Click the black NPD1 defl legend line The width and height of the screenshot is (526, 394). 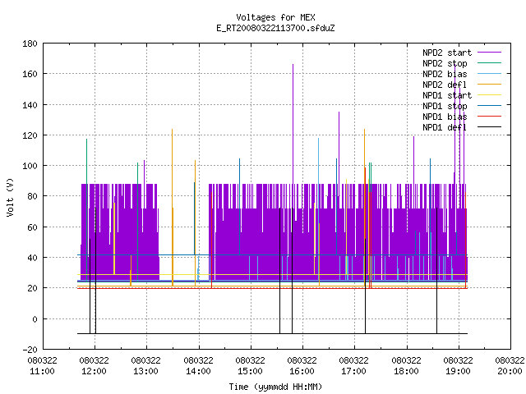coord(489,127)
